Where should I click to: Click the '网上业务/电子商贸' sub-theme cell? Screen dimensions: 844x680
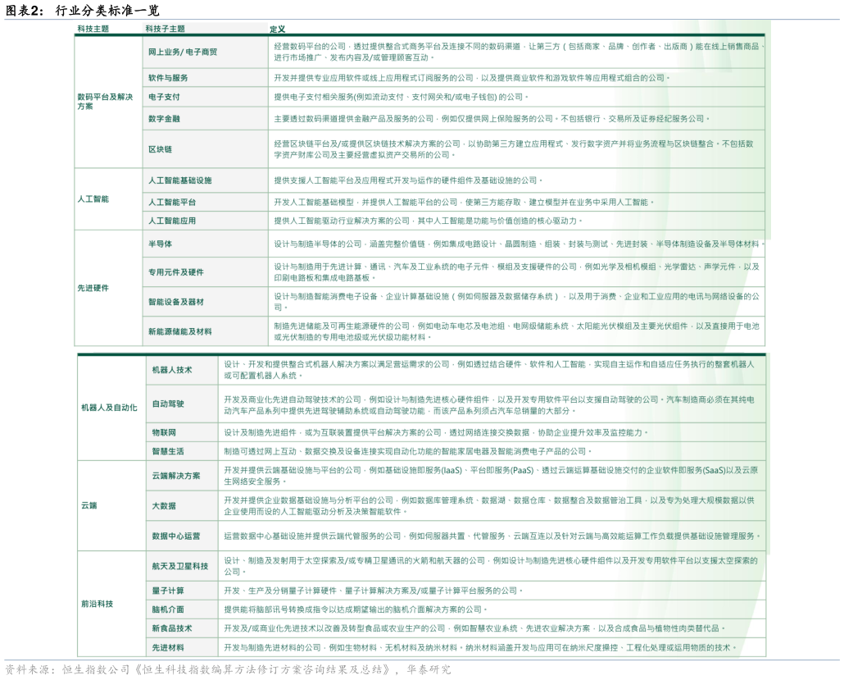pos(205,52)
